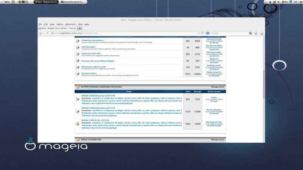
Task: Open MAGEIA 2 support forum link
Action: point(98,108)
